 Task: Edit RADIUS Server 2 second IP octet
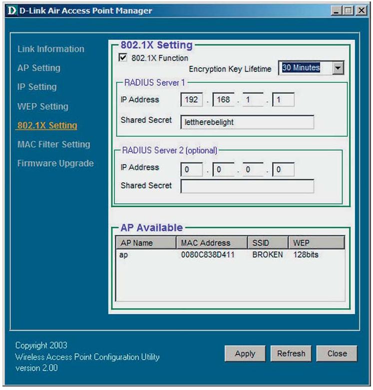[223, 169]
